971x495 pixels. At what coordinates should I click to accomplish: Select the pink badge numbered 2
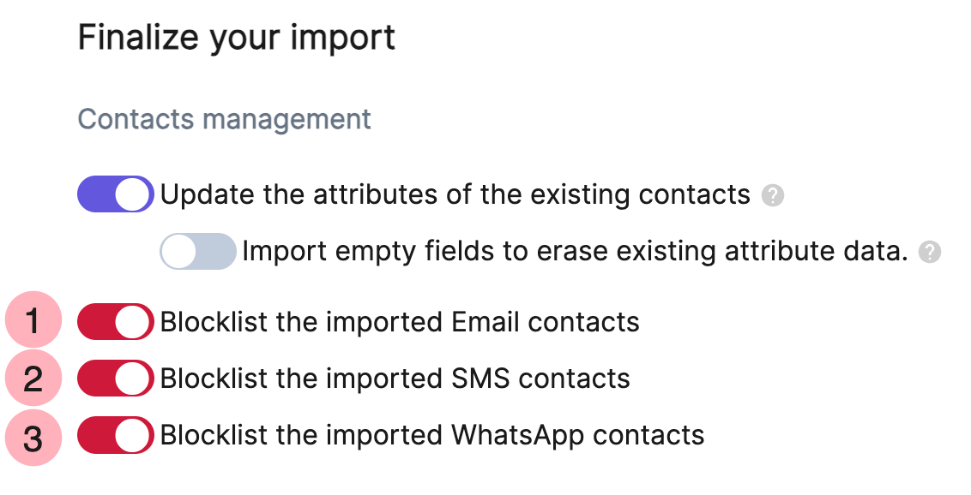pyautogui.click(x=33, y=378)
